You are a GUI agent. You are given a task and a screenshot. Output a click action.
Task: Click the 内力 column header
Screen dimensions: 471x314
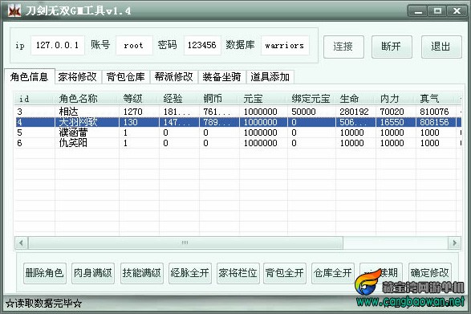click(396, 99)
